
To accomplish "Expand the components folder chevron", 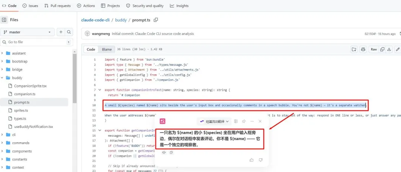I will 2,151.
